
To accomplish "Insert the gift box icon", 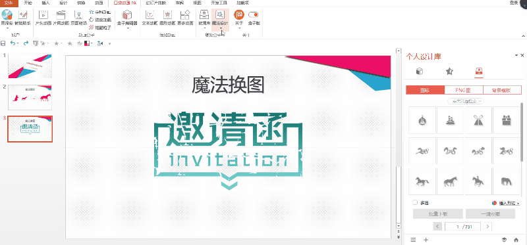I will click(507, 120).
